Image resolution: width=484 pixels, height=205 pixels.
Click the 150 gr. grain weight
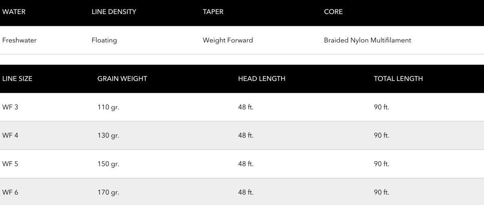coord(108,164)
